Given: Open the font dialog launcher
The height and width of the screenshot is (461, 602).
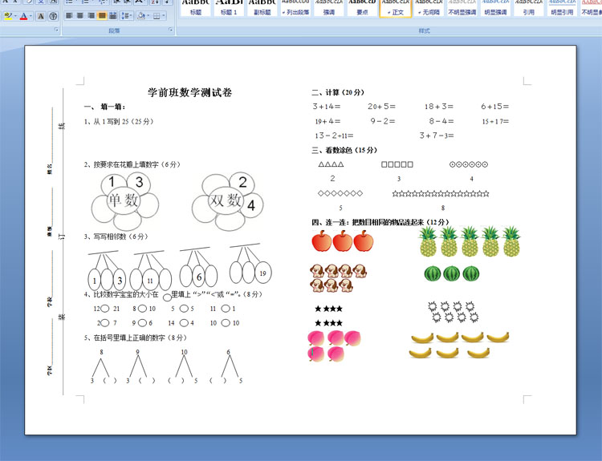Looking at the screenshot, I should 56,30.
